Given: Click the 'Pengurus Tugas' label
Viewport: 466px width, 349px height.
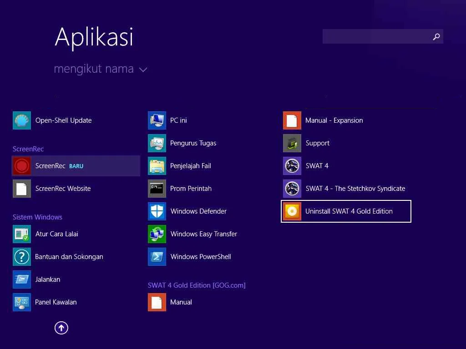Looking at the screenshot, I should (193, 143).
